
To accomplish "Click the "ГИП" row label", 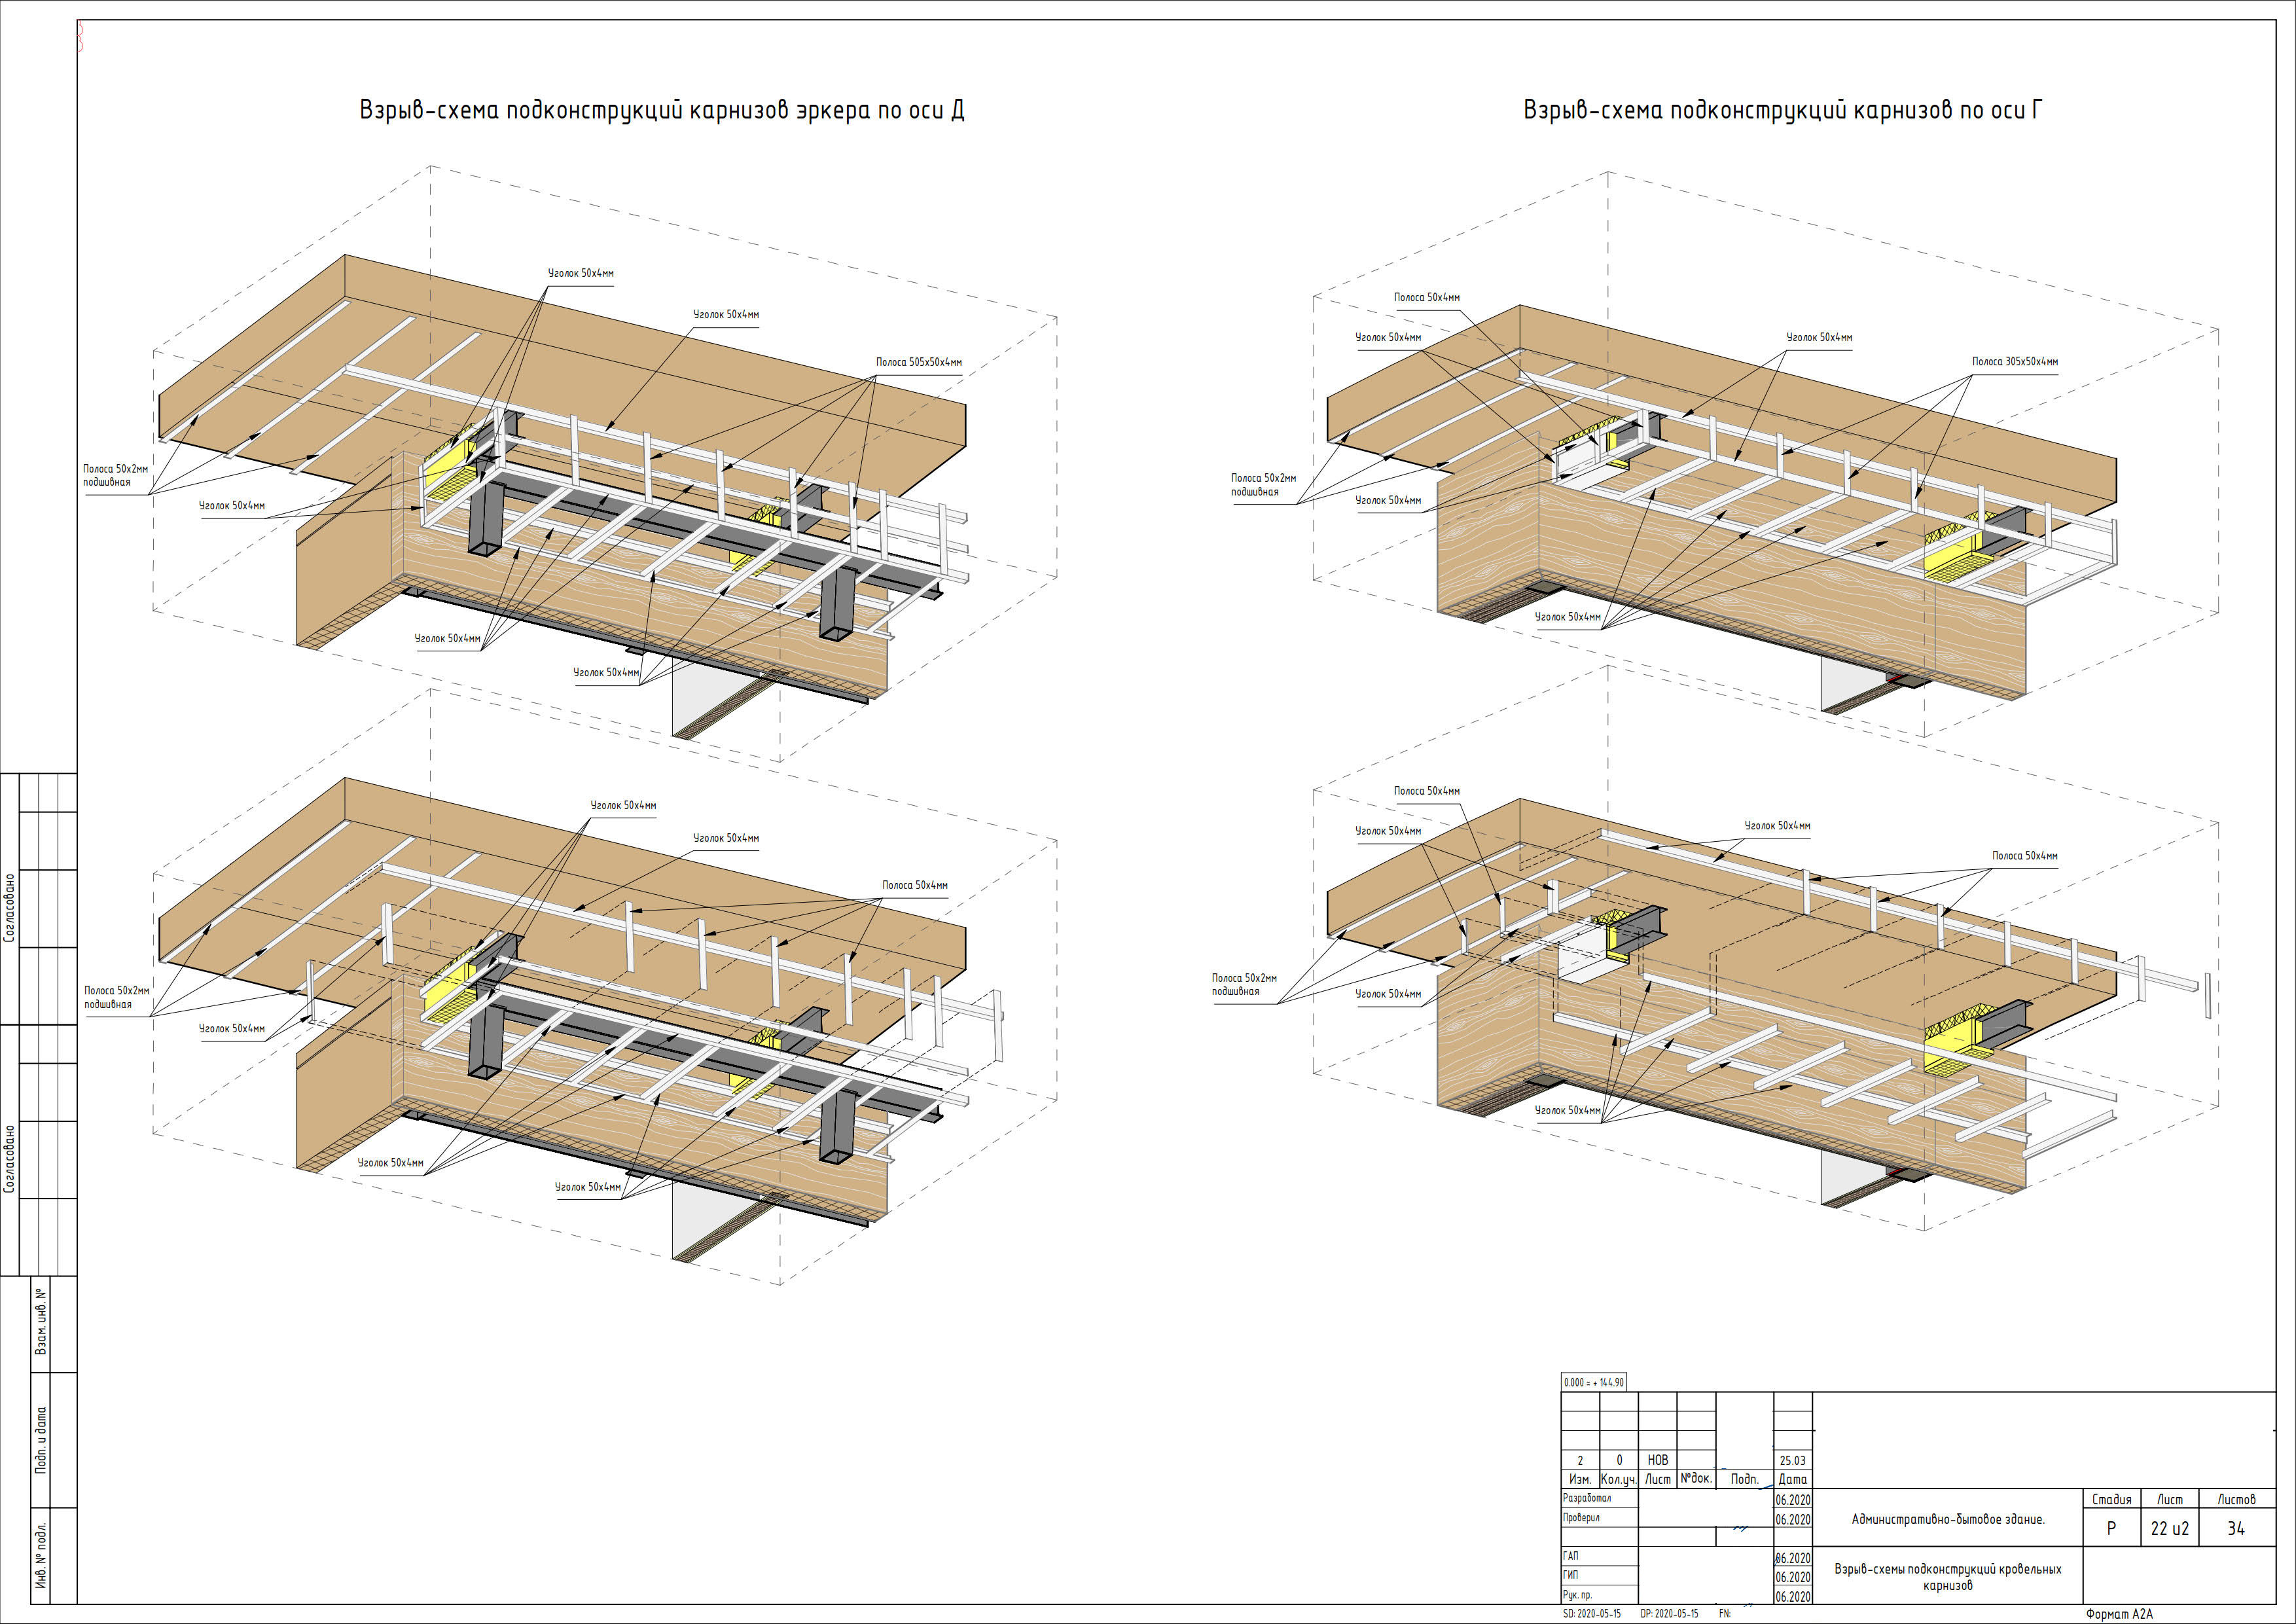I will click(1571, 1575).
